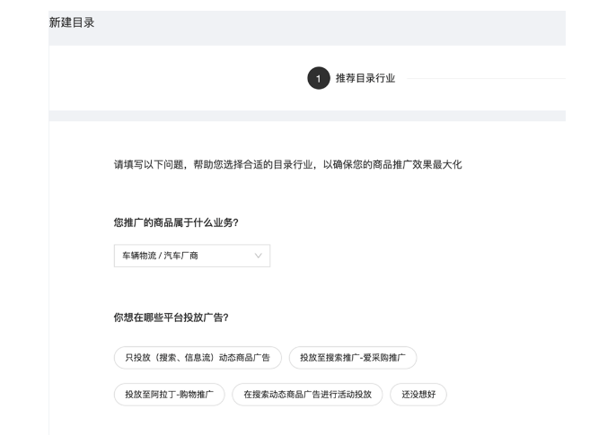Screen dimensions: 616x435
Task: Select 投放至阿拉丁-购物推广 platform option
Action: tap(170, 395)
